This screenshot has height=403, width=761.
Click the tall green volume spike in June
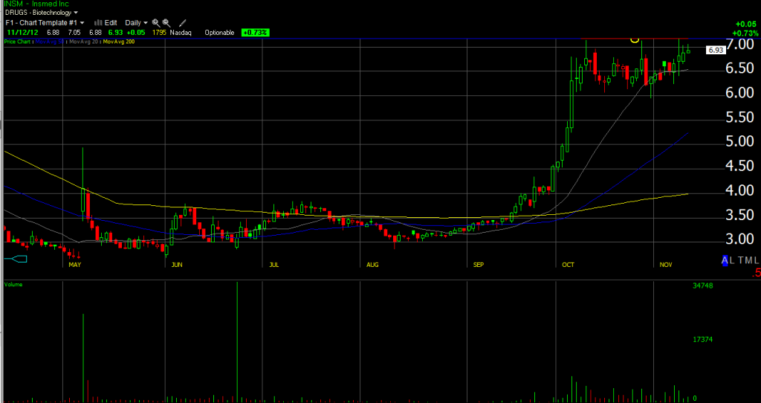pos(237,342)
